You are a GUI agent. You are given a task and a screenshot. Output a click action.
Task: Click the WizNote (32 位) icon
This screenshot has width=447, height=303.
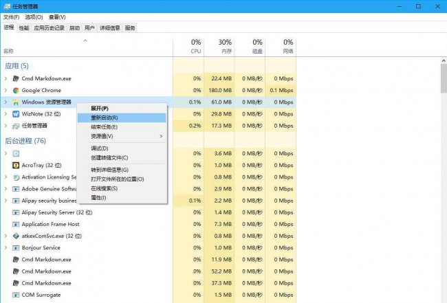[16, 114]
